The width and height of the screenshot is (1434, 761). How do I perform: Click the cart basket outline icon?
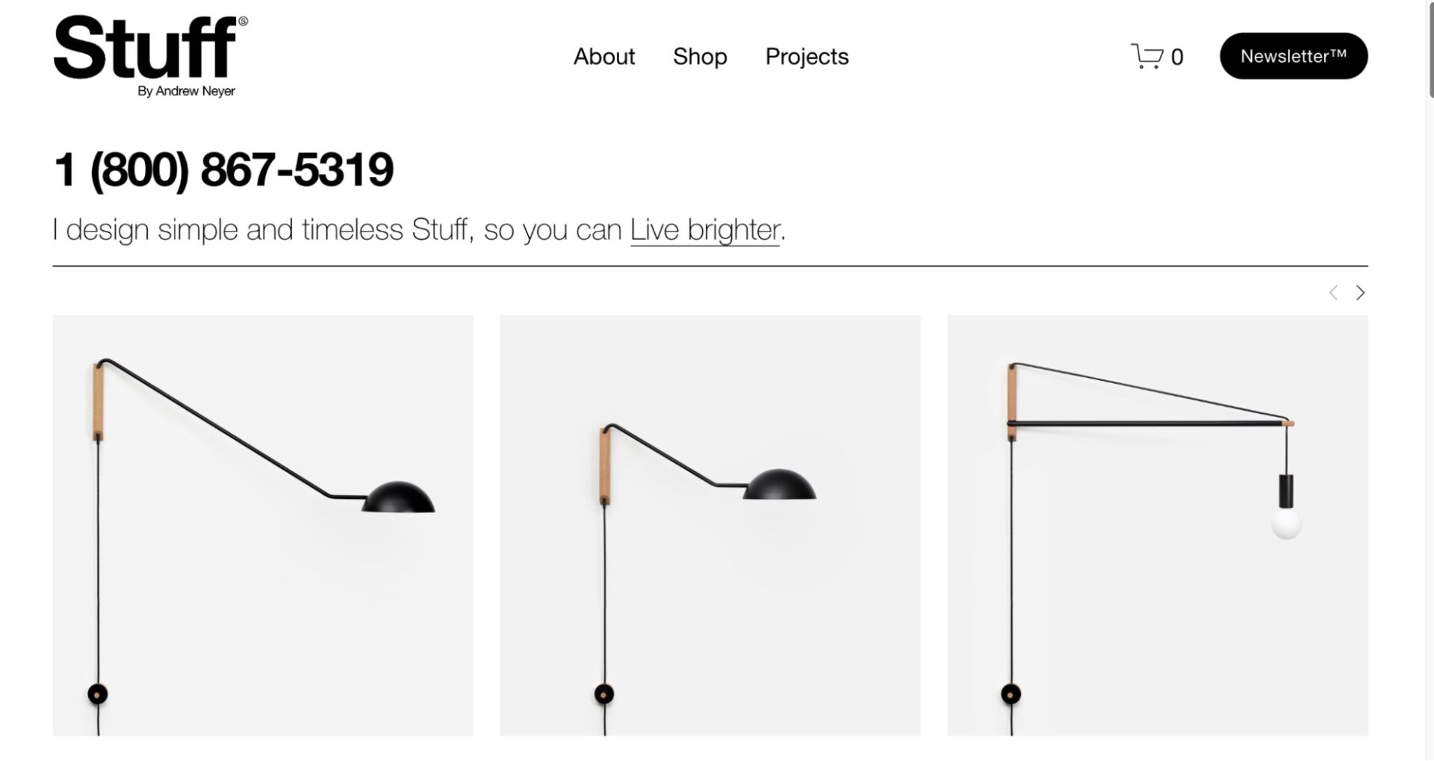pyautogui.click(x=1146, y=55)
